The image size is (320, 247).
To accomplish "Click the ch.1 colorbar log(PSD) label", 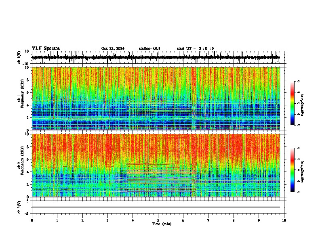I will click(303, 105).
